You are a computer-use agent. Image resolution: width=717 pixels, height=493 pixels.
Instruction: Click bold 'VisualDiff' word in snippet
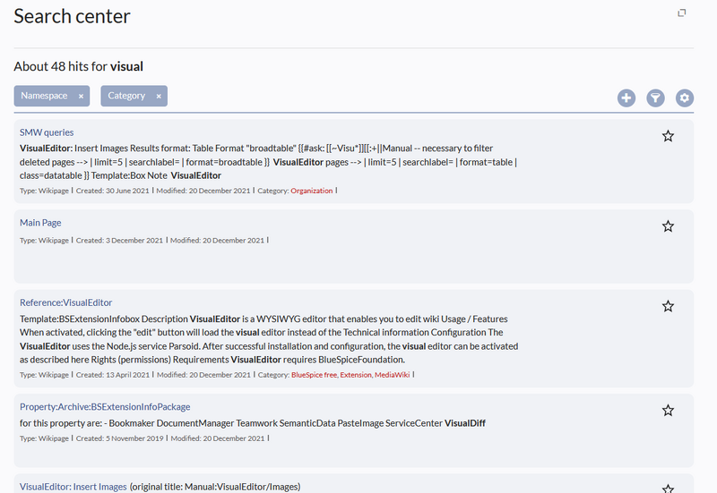464,423
